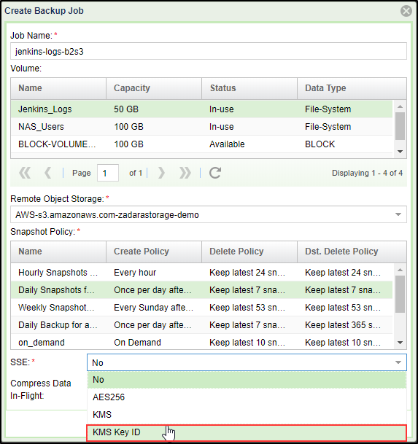Select Daily Backup policy row
Screen dimensions: 418x444
201,325
